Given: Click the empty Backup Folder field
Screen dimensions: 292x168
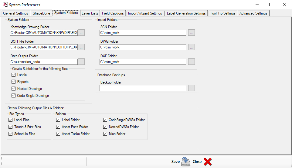Looking at the screenshot, I should pos(143,88).
